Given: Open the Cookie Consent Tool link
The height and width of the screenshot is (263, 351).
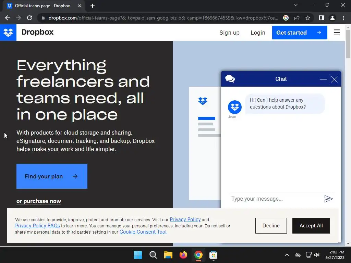Looking at the screenshot, I should click(143, 232).
